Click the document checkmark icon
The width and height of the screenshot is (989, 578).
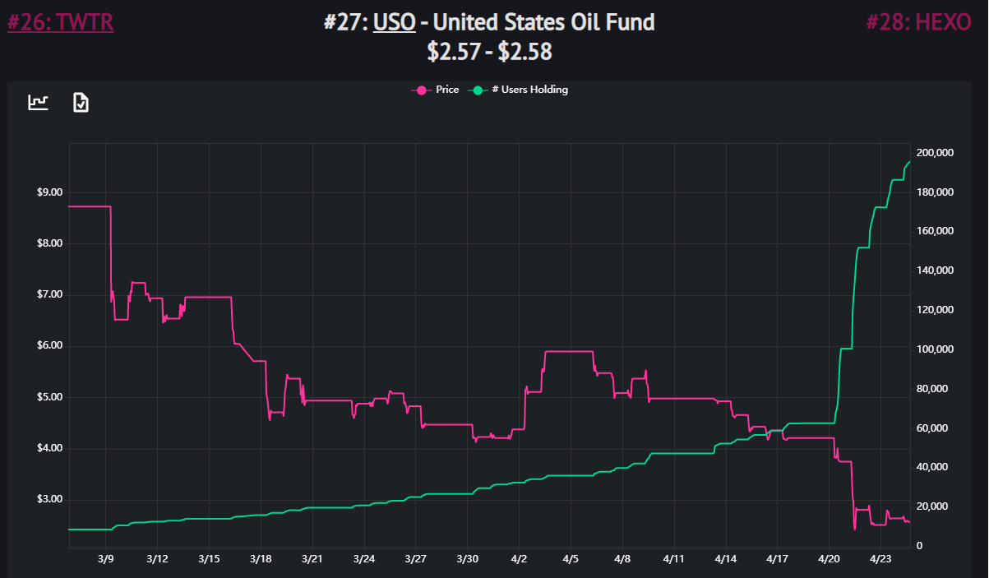point(81,102)
